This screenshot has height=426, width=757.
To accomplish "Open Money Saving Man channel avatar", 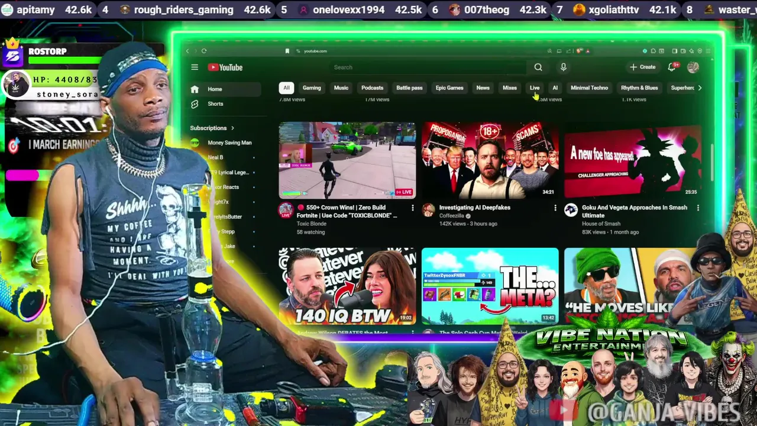I will 195,143.
